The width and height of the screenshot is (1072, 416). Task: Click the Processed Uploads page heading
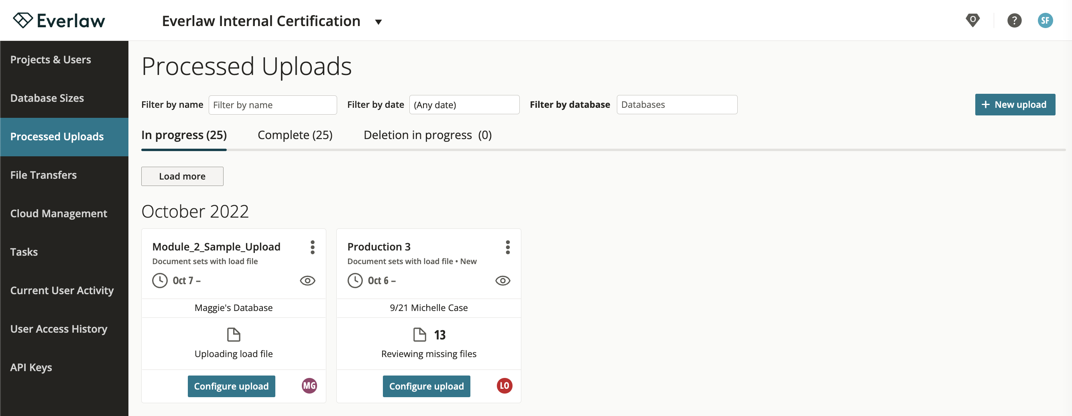[x=246, y=67]
